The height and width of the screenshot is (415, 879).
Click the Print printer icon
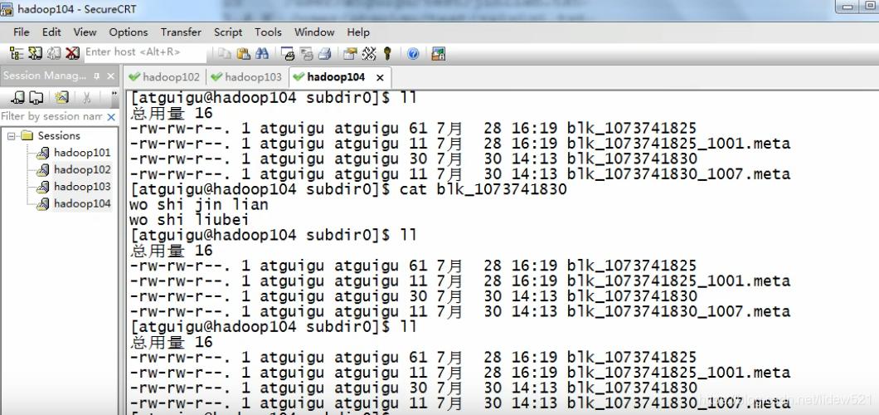324,54
